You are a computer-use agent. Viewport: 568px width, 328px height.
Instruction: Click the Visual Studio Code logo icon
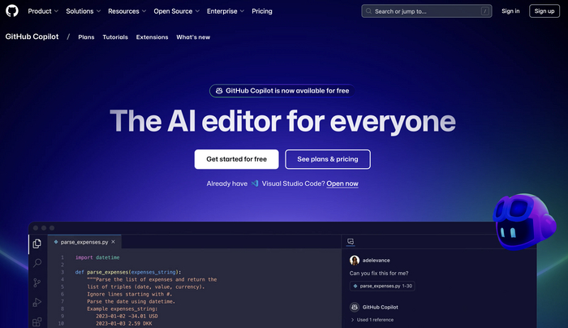pos(255,183)
